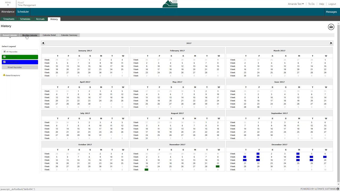Screen dimensions: 340x191
Task: Open the Calendar Detail view
Action: tap(49, 35)
